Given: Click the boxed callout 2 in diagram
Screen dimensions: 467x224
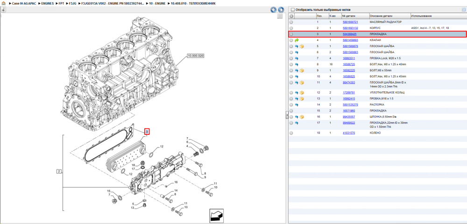Looking at the screenshot, I should point(59,171).
